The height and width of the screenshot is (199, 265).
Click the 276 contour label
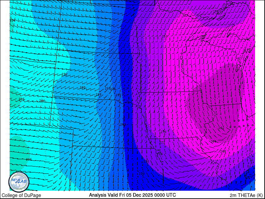tap(146, 162)
